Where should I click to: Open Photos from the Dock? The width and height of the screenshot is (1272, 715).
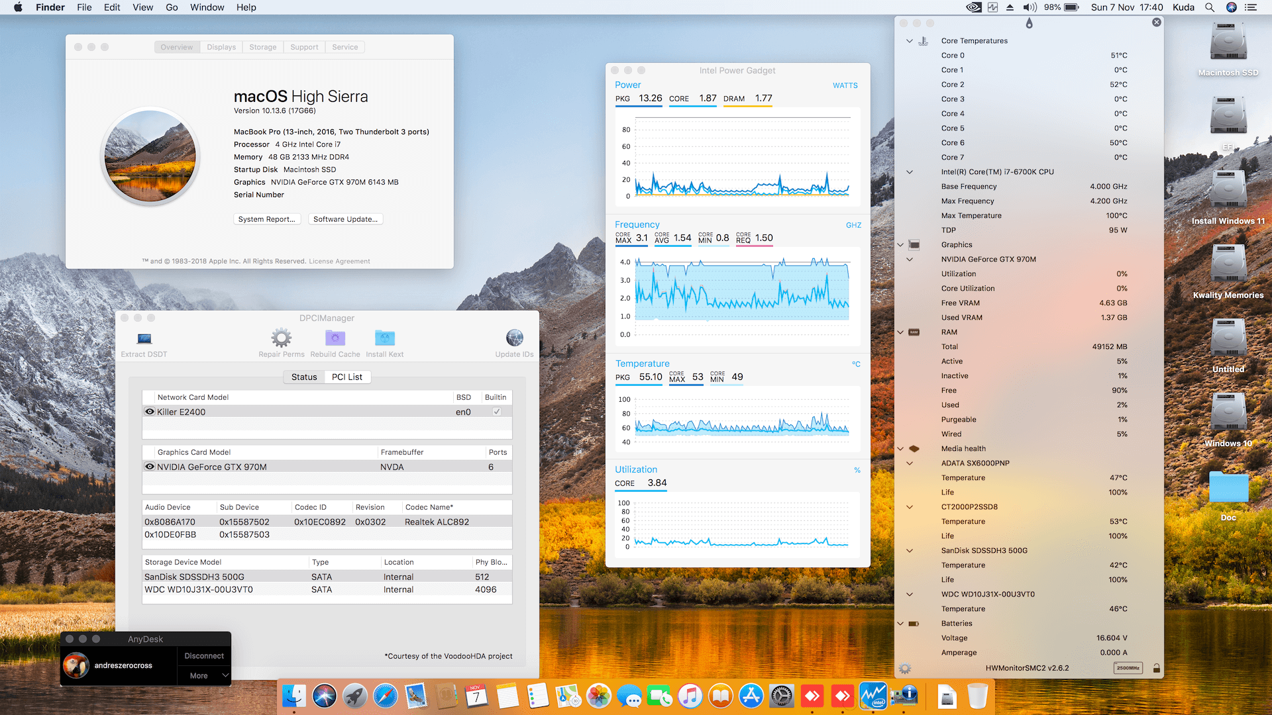[599, 696]
